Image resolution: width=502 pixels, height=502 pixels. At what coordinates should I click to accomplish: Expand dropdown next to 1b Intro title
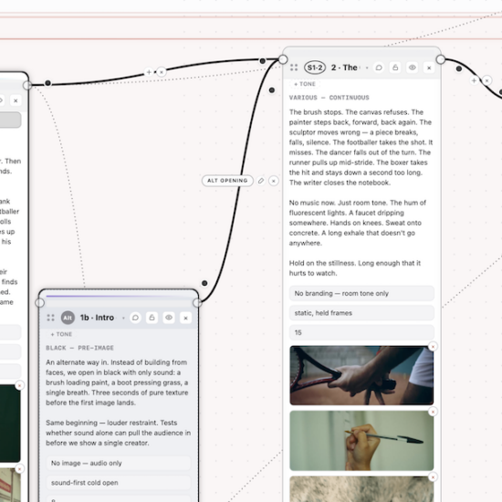coord(123,318)
